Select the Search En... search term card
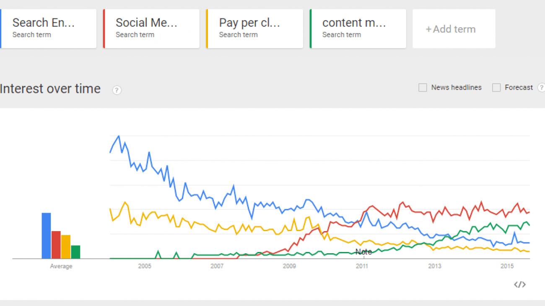 coord(48,28)
